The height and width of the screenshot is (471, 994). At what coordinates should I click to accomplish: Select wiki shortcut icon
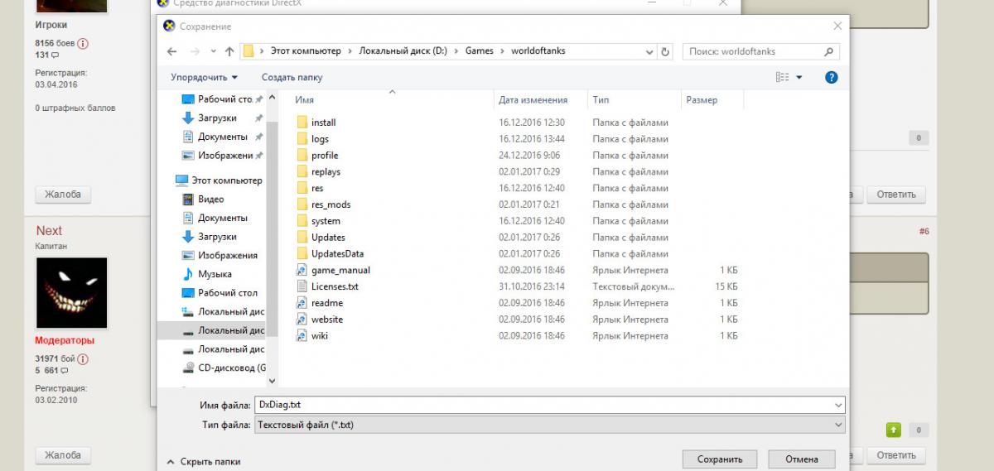[302, 335]
